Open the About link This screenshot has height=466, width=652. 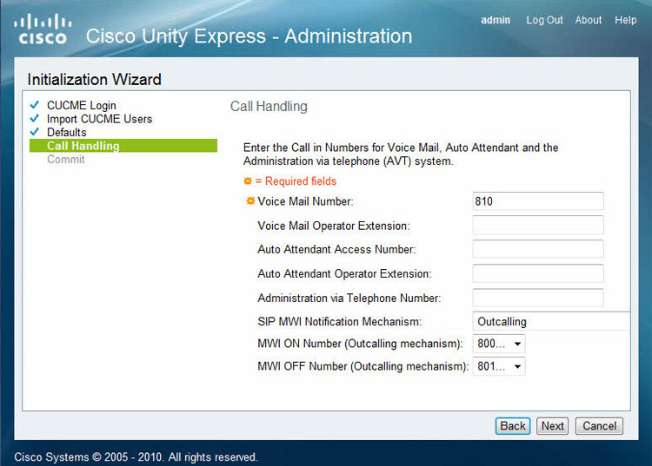click(x=589, y=20)
